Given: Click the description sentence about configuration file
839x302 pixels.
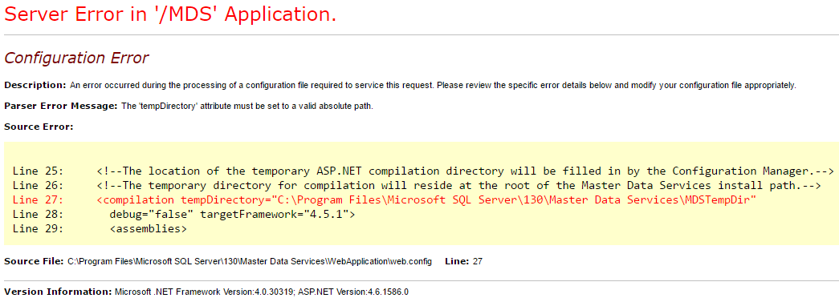Looking at the screenshot, I should pyautogui.click(x=434, y=85).
